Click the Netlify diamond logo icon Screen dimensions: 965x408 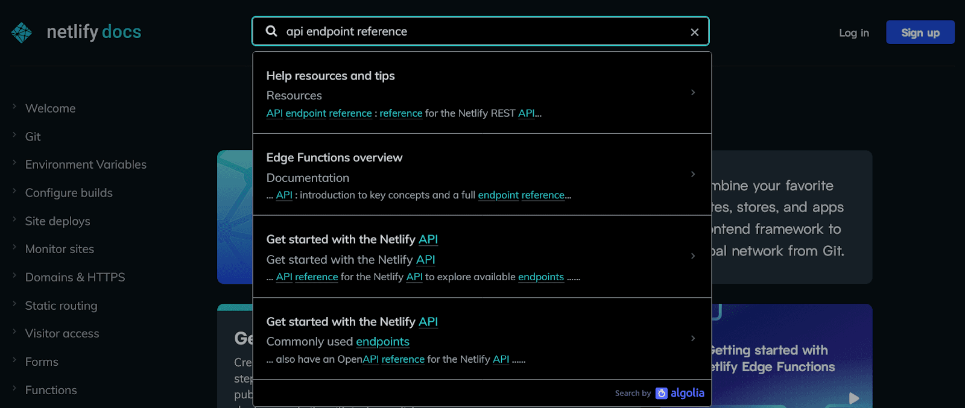tap(22, 33)
